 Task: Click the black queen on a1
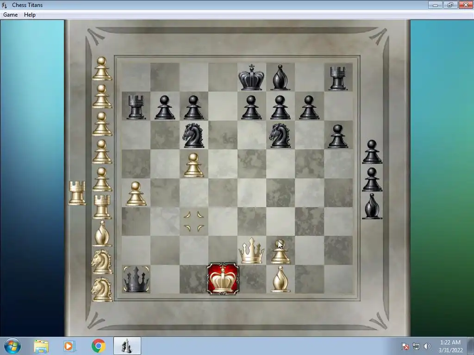click(x=136, y=279)
